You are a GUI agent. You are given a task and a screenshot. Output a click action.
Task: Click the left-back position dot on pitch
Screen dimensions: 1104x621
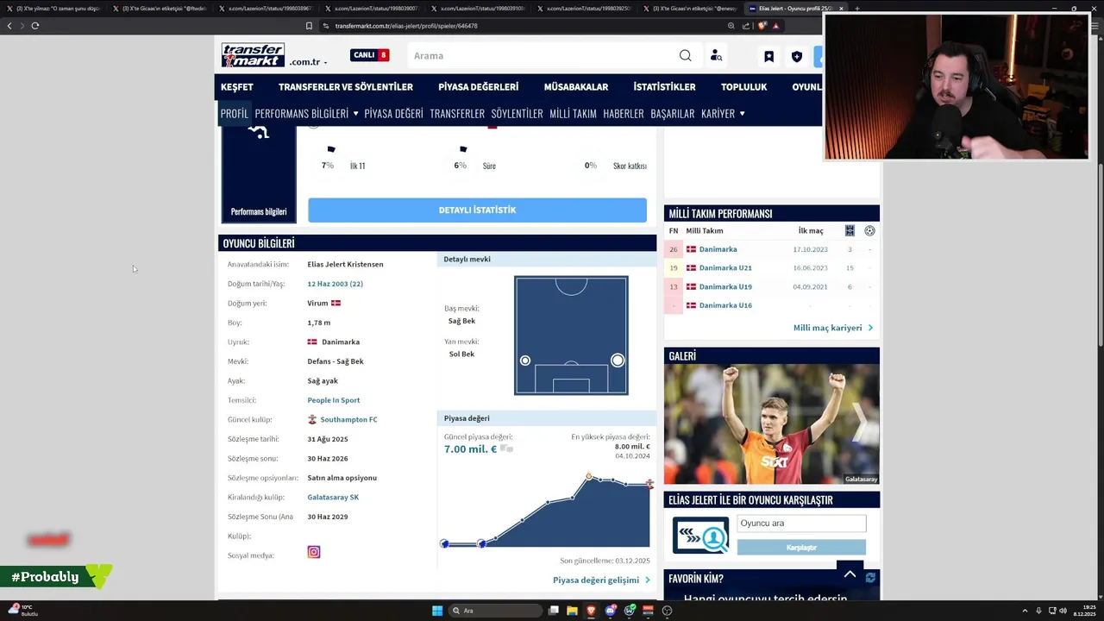click(x=525, y=361)
